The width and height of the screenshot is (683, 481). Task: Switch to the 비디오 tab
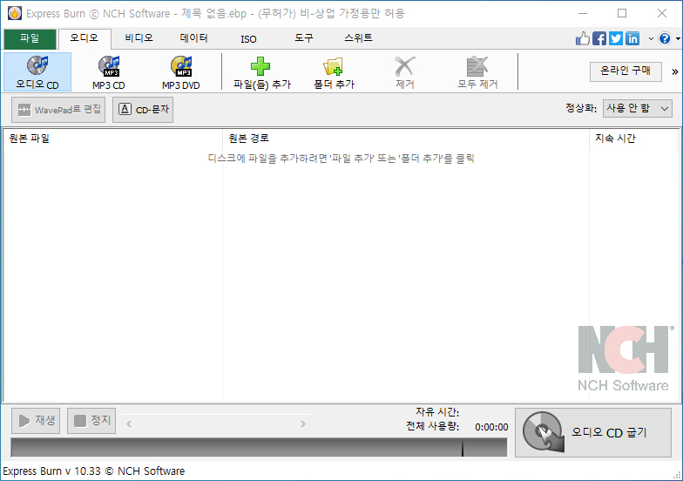(x=139, y=38)
